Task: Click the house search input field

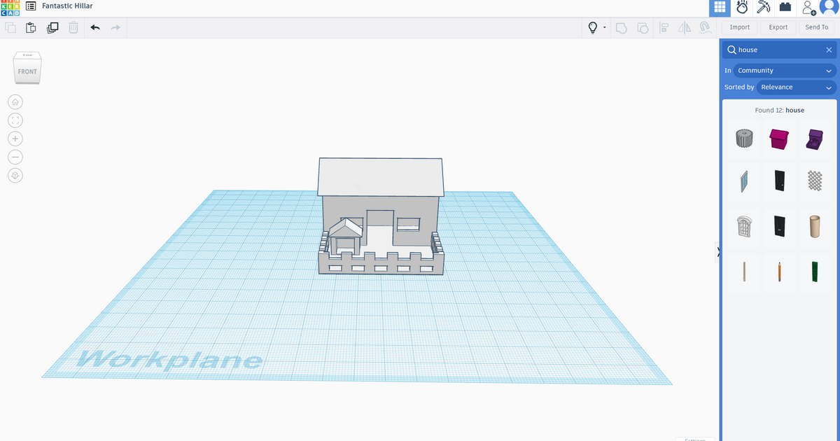Action: 780,50
